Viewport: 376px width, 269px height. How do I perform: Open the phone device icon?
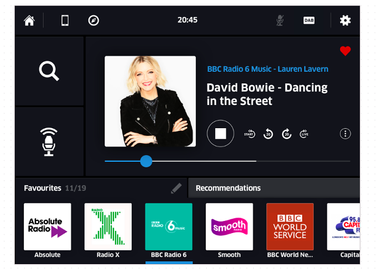65,20
